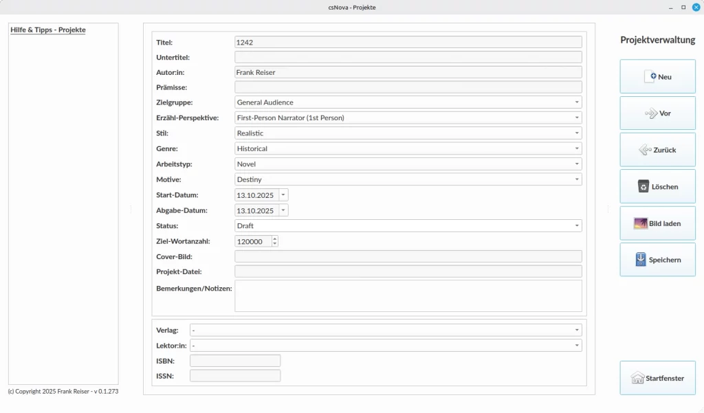This screenshot has width=704, height=413.
Task: Click into the Titel text field
Action: point(408,42)
